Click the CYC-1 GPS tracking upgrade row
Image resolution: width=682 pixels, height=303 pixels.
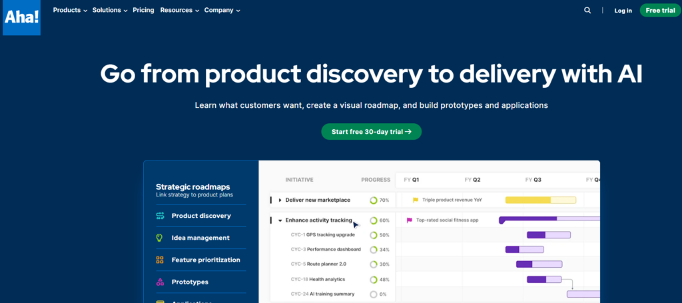pos(323,235)
